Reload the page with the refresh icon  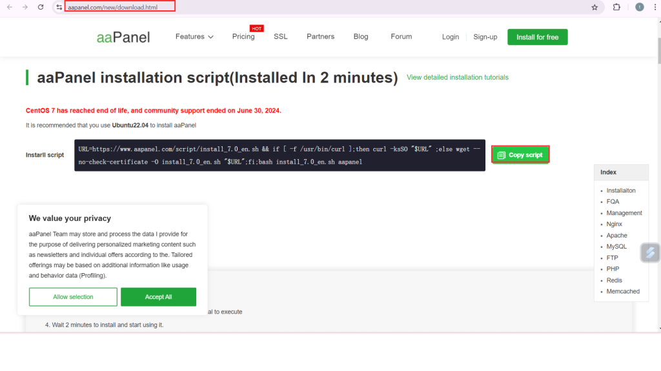tap(41, 7)
